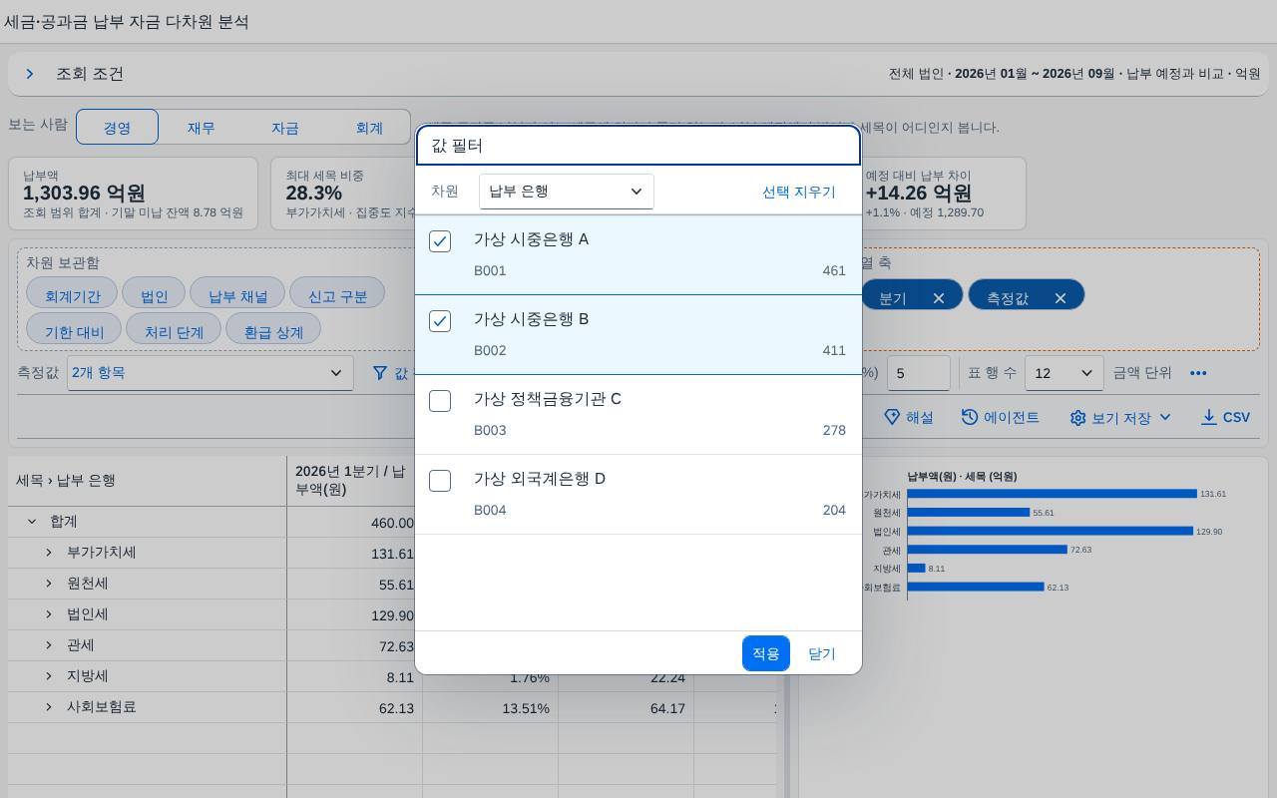Screen dimensions: 1277x798
Task: Switch to the 재무 viewer tab
Action: (x=202, y=128)
